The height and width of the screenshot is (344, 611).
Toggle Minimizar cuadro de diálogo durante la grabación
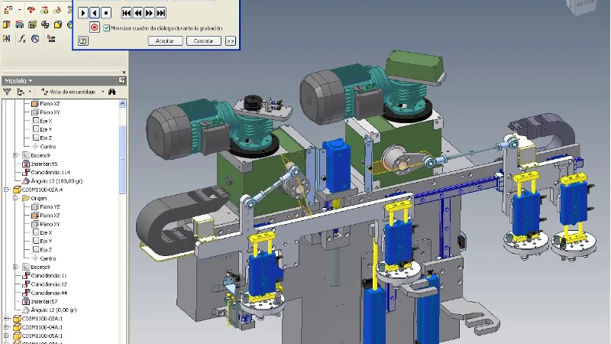106,28
